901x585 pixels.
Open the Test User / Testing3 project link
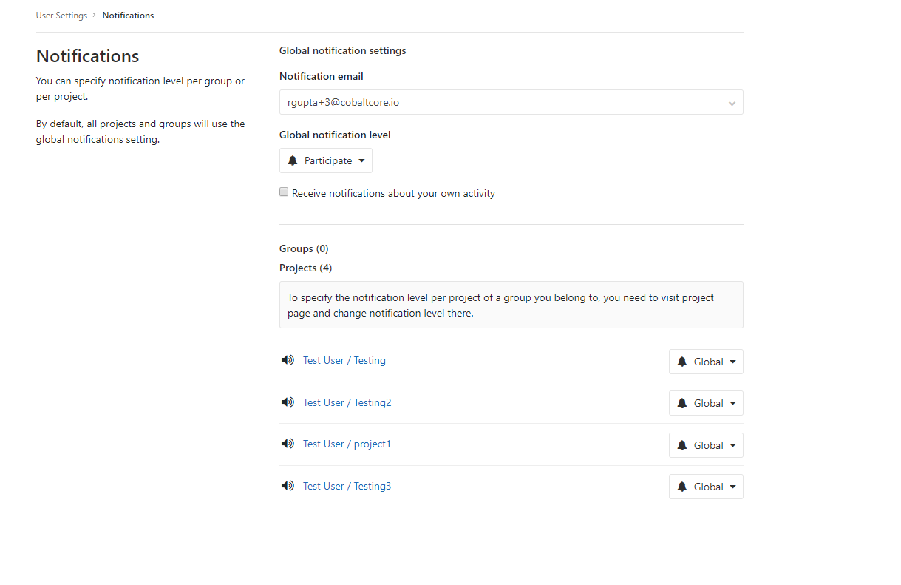tap(347, 487)
